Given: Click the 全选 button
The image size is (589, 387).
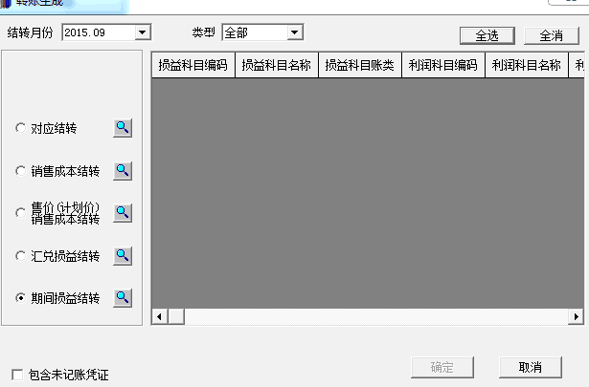Looking at the screenshot, I should pos(487,36).
